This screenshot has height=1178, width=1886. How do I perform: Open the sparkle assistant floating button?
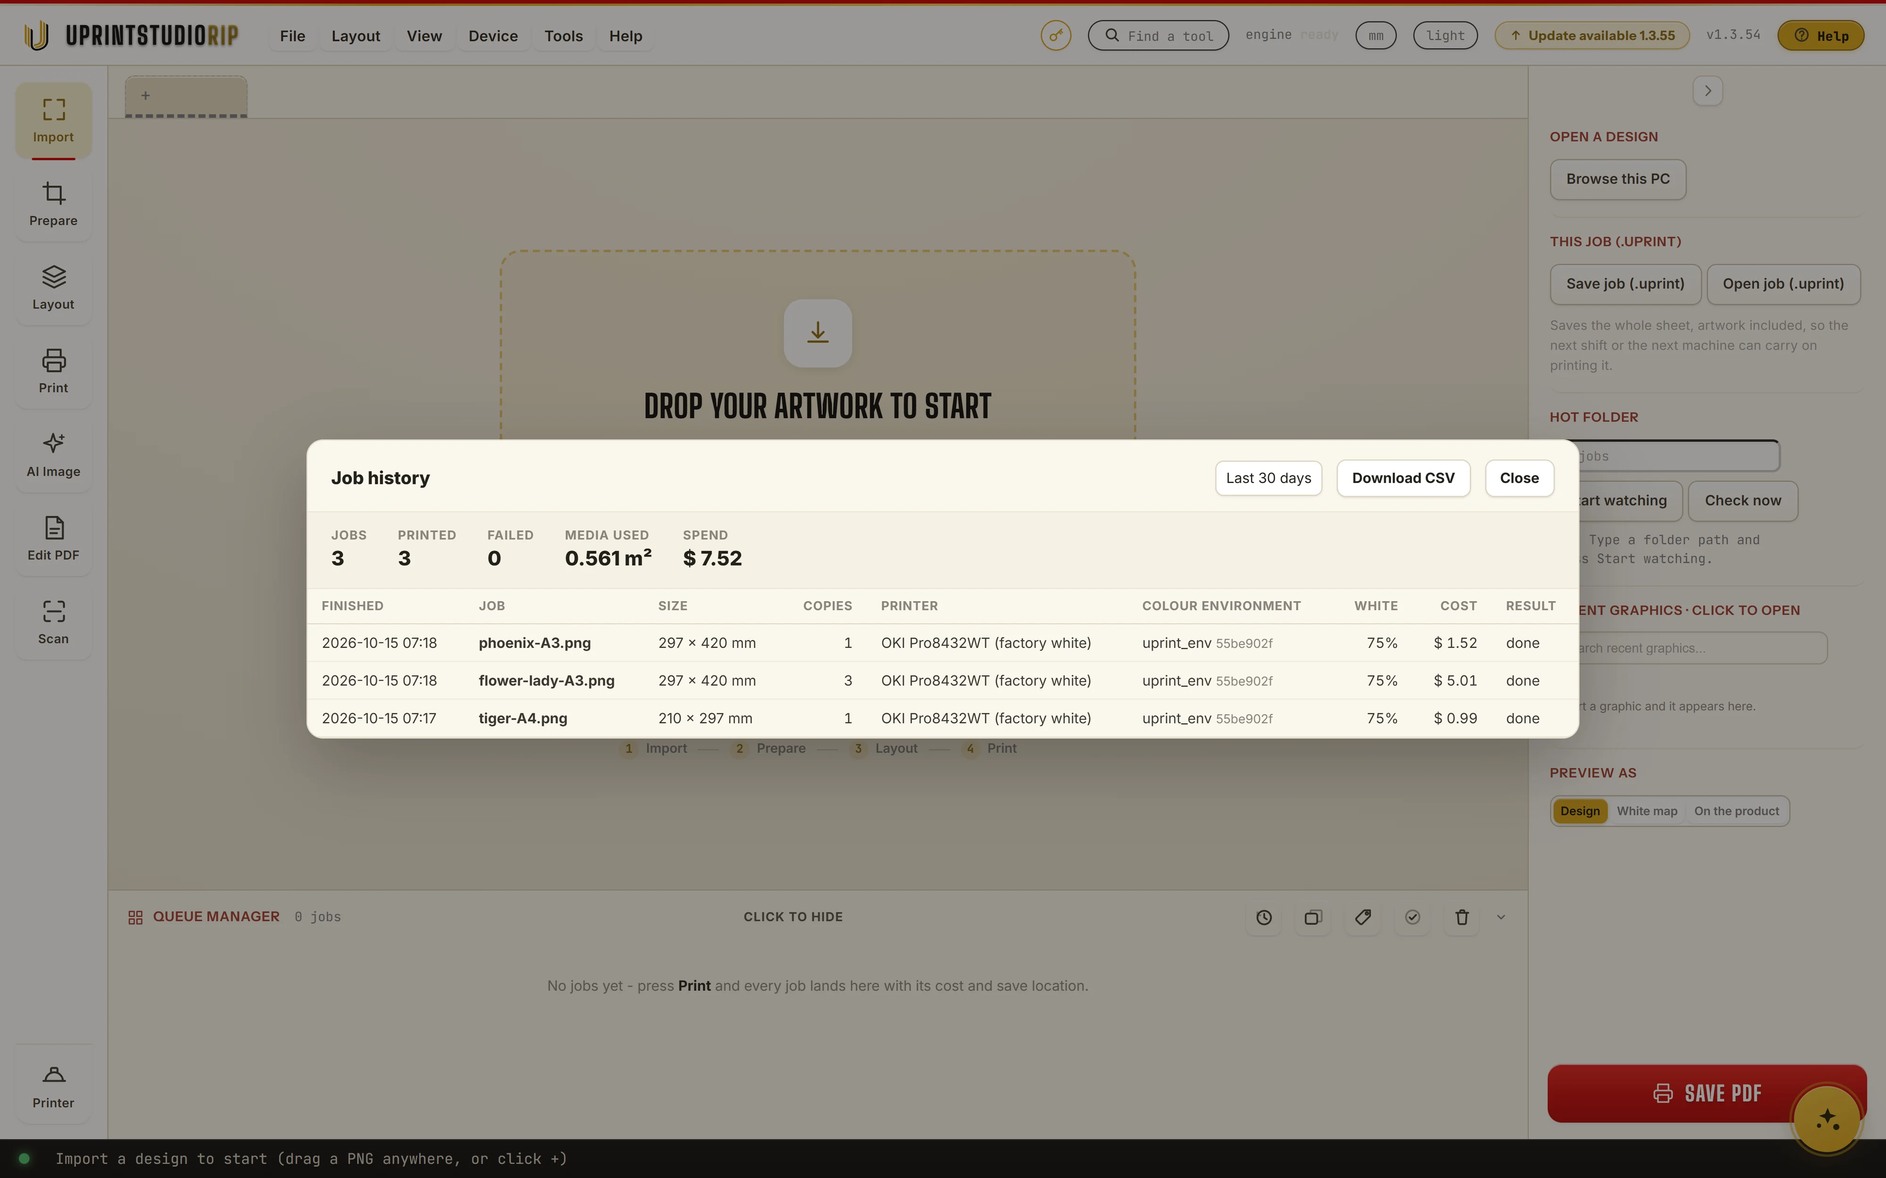click(x=1827, y=1119)
